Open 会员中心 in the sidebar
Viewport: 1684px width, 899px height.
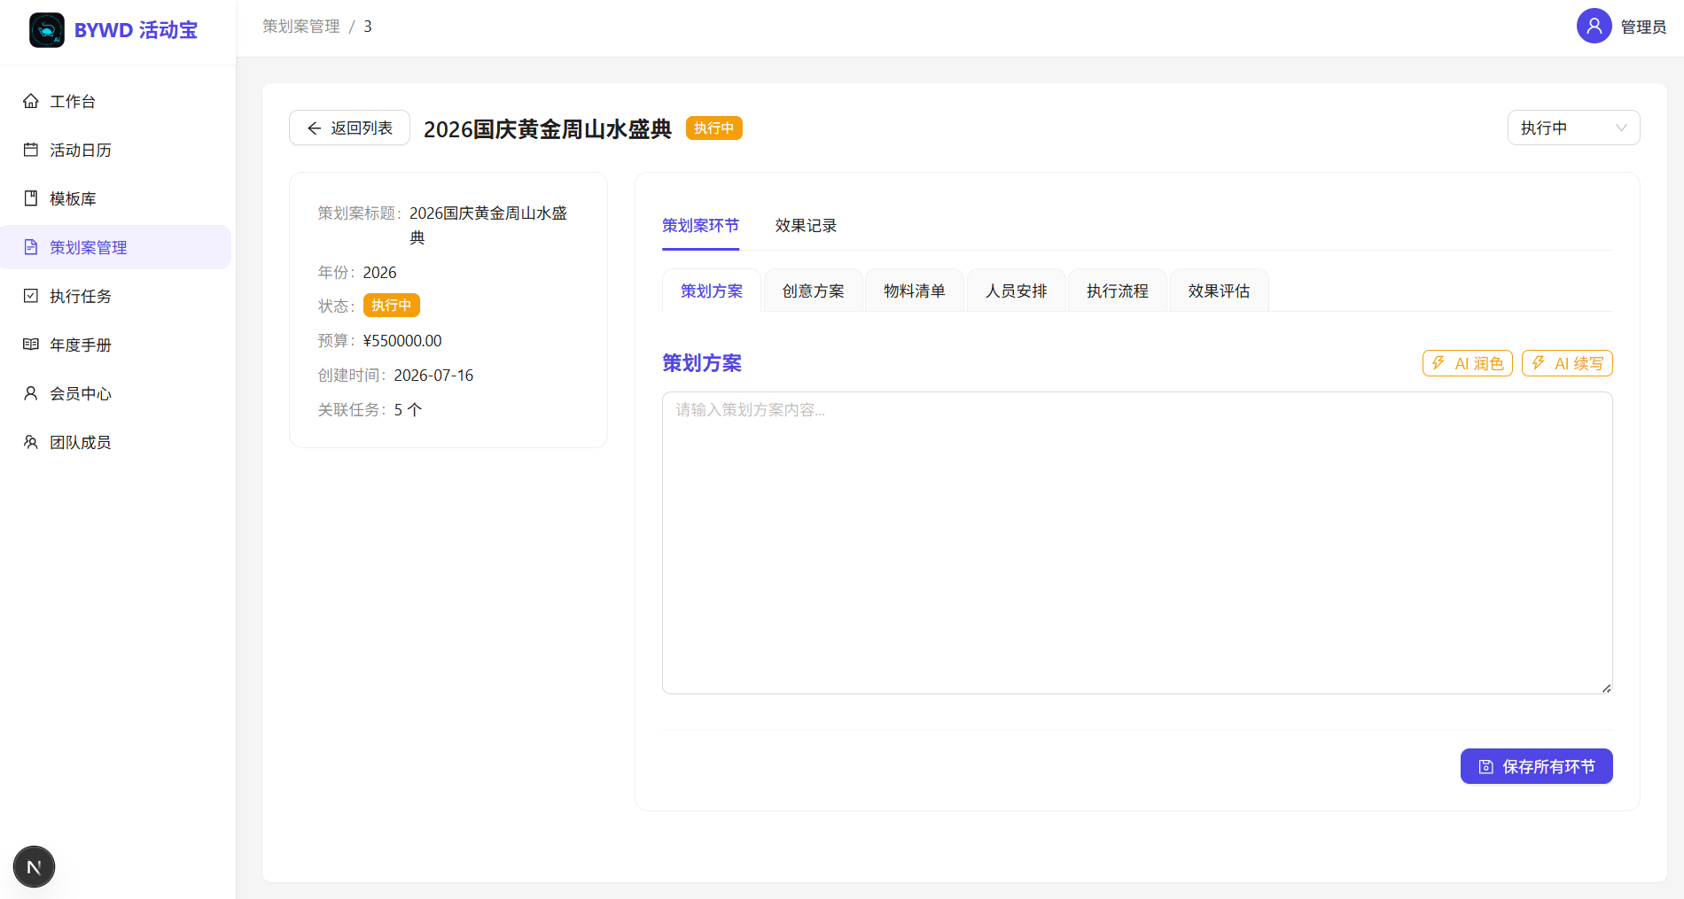point(116,393)
